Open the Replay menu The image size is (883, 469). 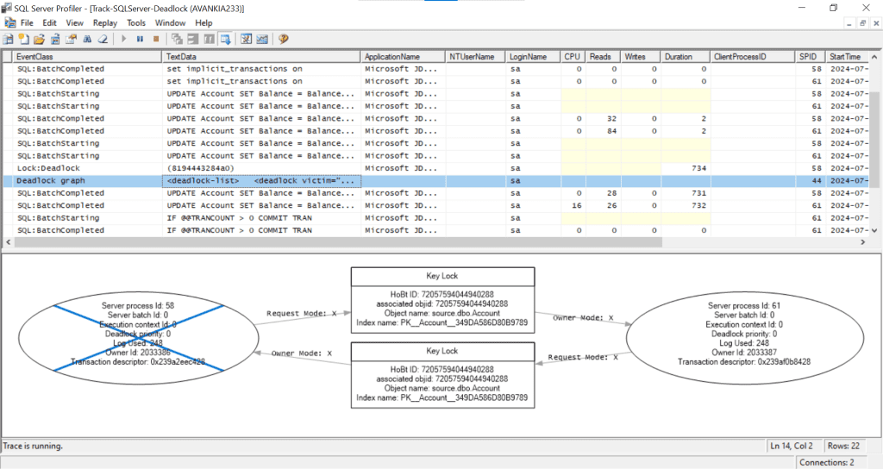point(104,22)
